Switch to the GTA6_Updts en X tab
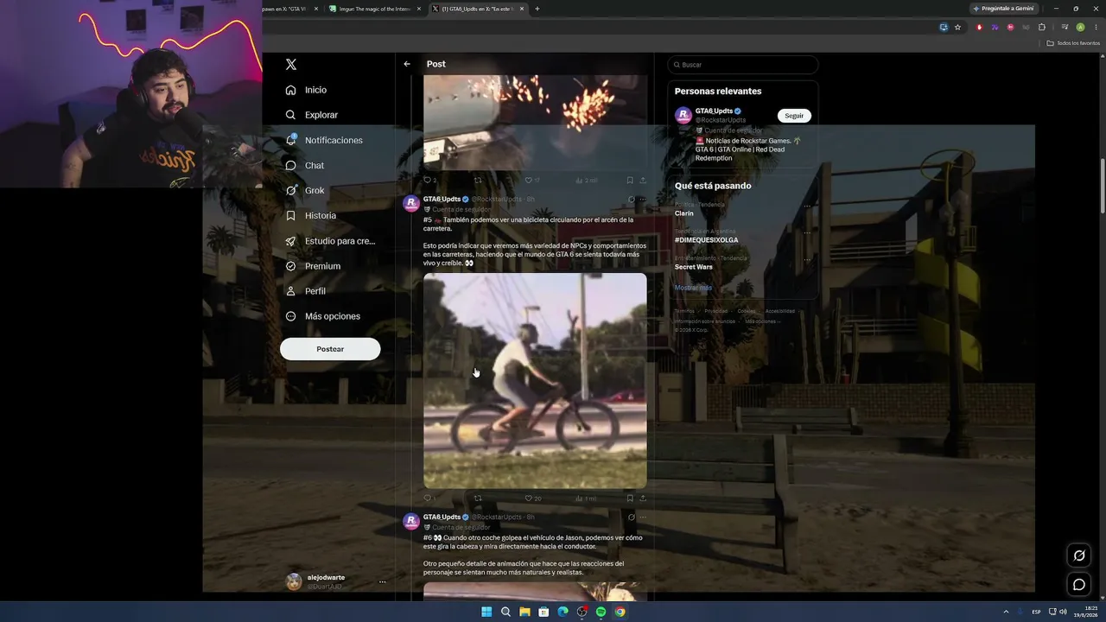This screenshot has height=622, width=1106. (x=479, y=9)
